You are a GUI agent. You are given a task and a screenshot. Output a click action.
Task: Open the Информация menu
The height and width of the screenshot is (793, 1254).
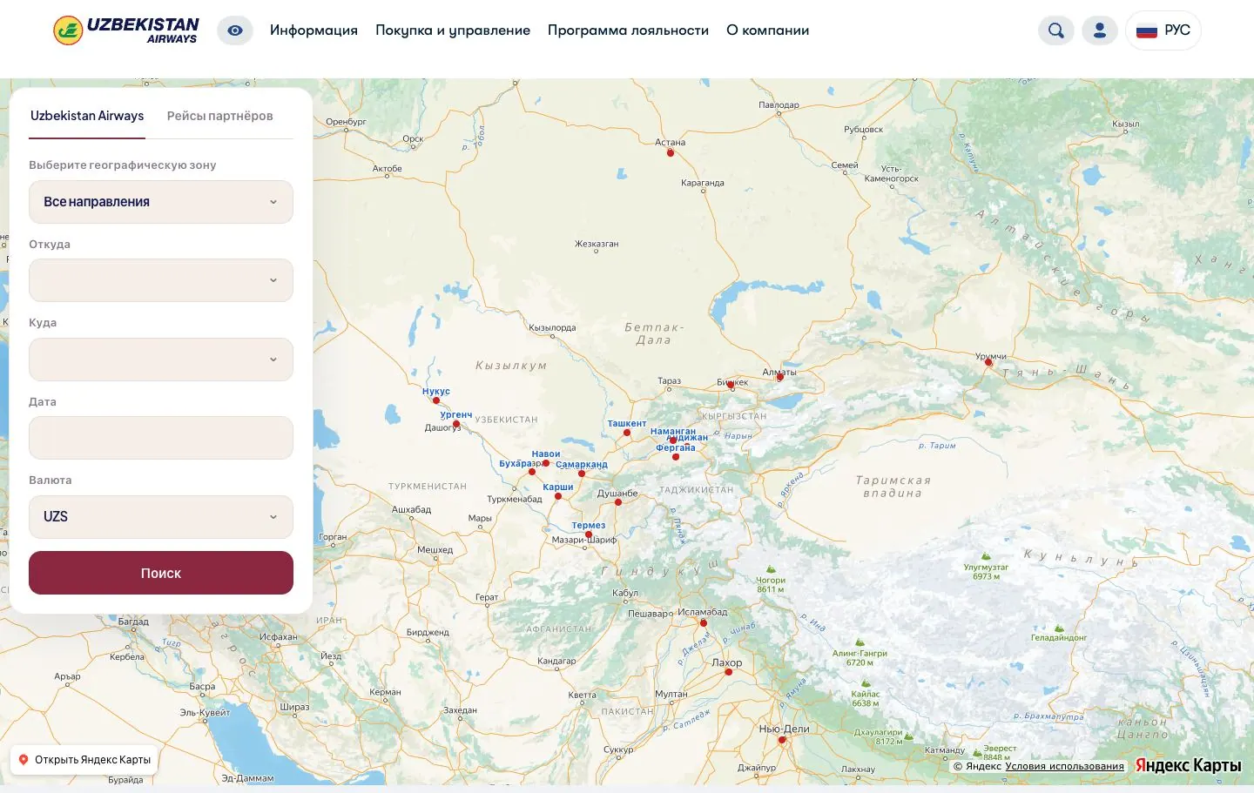tap(313, 30)
